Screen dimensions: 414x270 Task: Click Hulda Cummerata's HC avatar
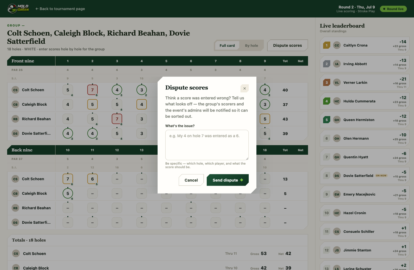click(x=337, y=101)
